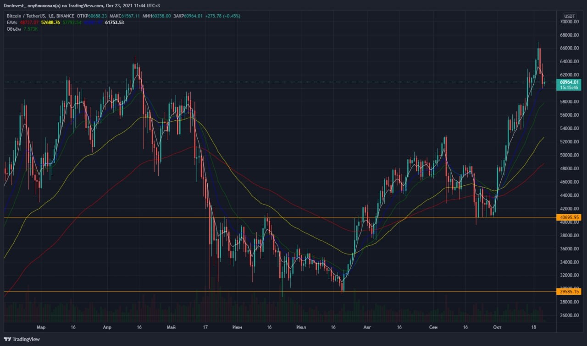Click the Май label on the time axis

(172, 327)
